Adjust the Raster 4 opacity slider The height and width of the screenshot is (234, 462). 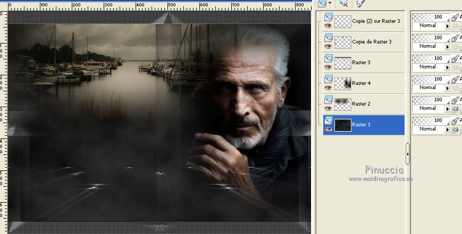point(431,79)
